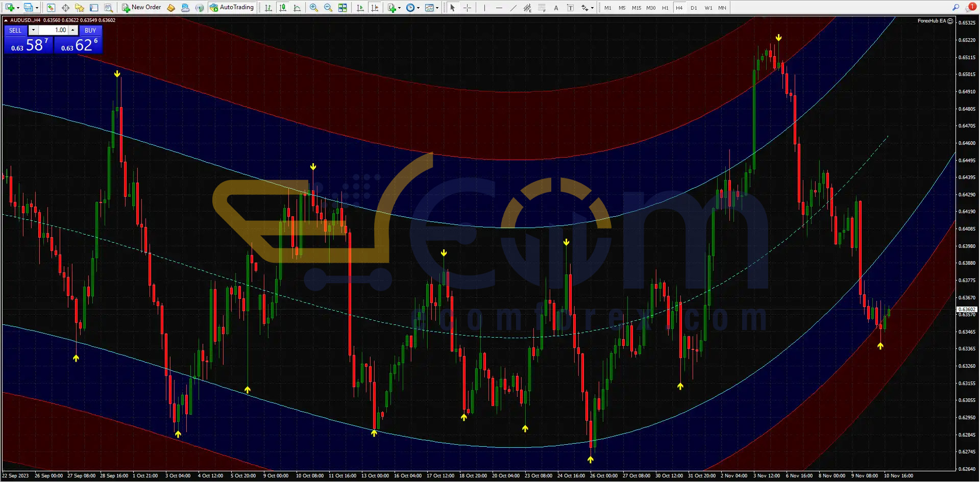Tile chart windows icon
980x482 pixels.
tap(342, 8)
